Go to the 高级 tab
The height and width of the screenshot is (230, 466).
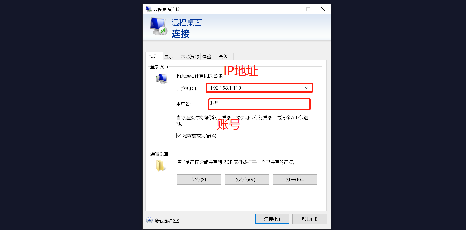click(x=223, y=56)
